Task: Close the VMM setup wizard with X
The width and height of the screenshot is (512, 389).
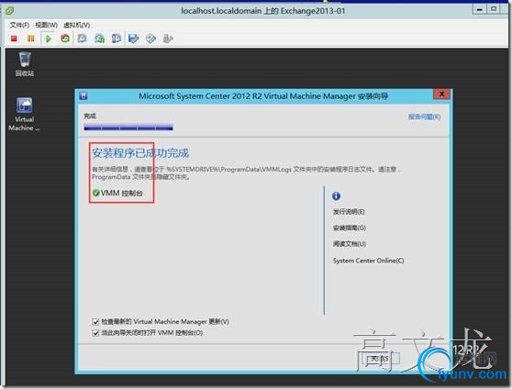Action: (441, 94)
